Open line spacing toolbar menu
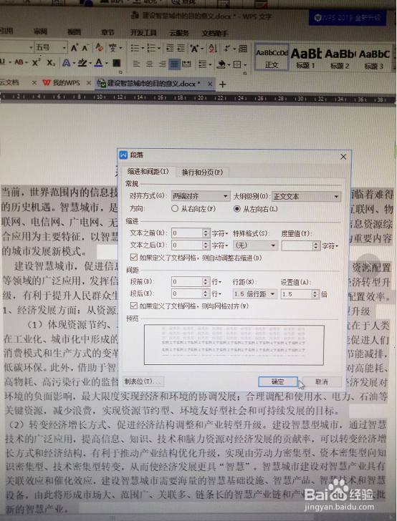Viewport: 397px width, 521px height. 202,64
